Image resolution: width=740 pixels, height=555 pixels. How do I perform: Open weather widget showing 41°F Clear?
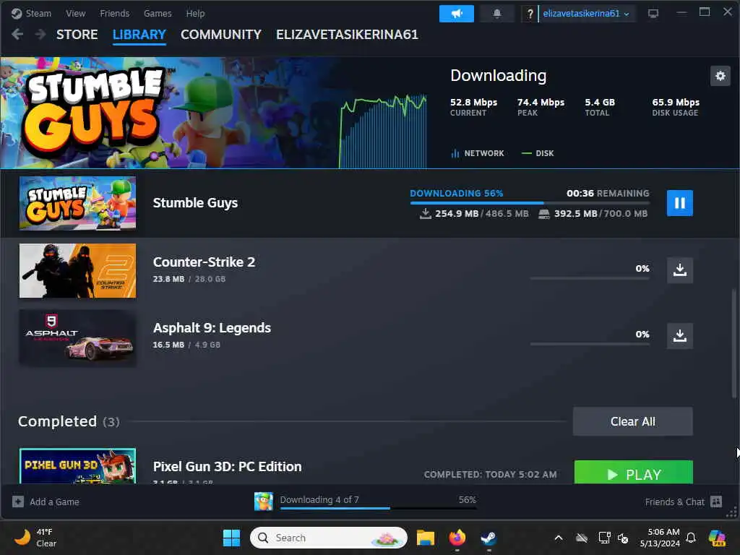[35, 538]
